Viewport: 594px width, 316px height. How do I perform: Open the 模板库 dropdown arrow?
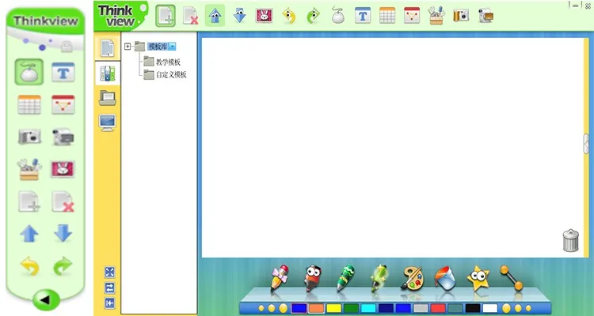pyautogui.click(x=172, y=47)
